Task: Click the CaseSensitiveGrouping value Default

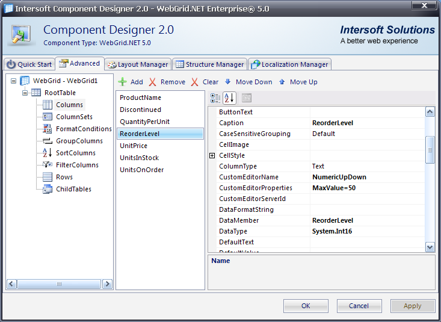Action: pyautogui.click(x=367, y=134)
